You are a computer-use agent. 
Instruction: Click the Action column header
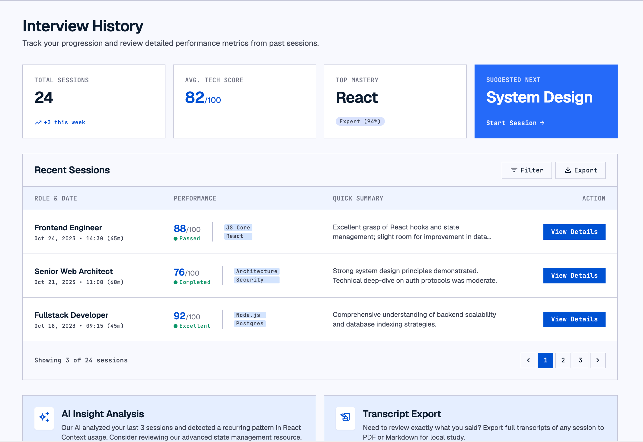point(594,198)
